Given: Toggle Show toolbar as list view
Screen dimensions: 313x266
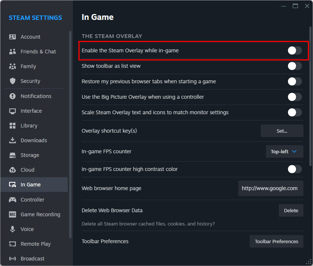Looking at the screenshot, I should point(295,66).
